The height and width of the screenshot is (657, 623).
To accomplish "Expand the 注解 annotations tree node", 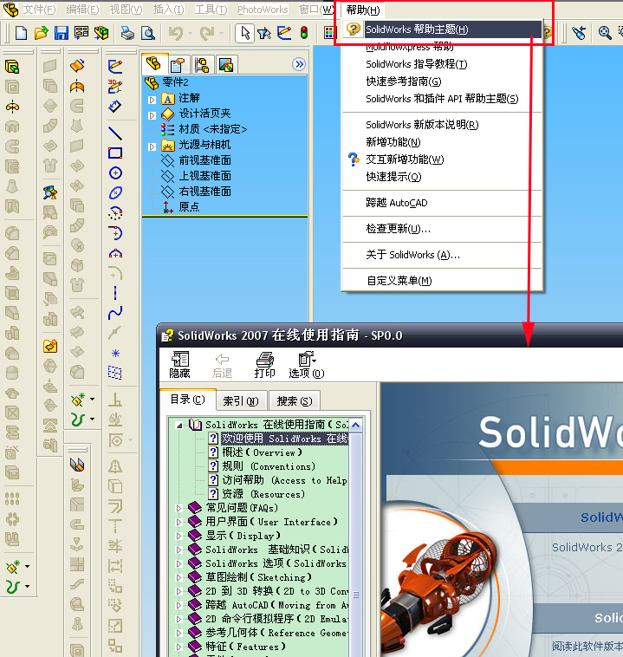I will [x=153, y=100].
